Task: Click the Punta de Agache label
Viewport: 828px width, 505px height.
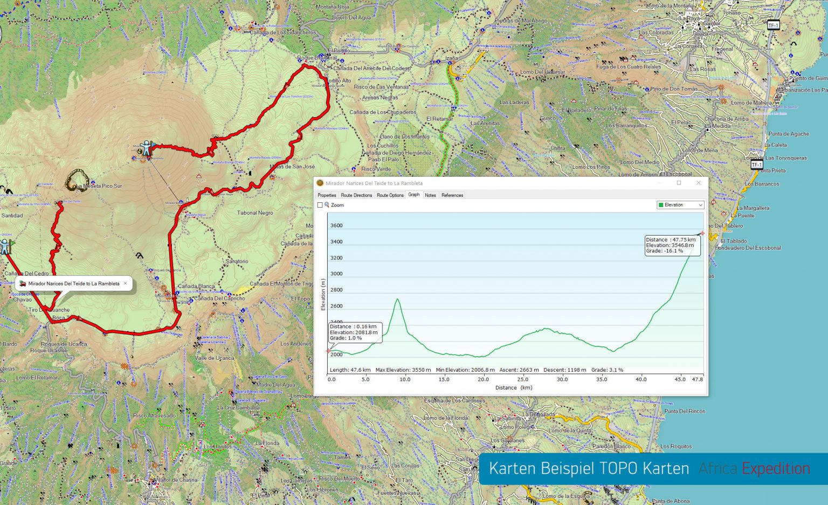Action: tap(789, 134)
